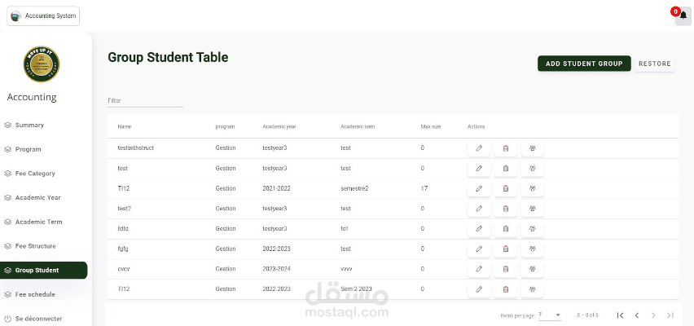This screenshot has width=694, height=326.
Task: Open students icon for fdfd group
Action: [533, 228]
